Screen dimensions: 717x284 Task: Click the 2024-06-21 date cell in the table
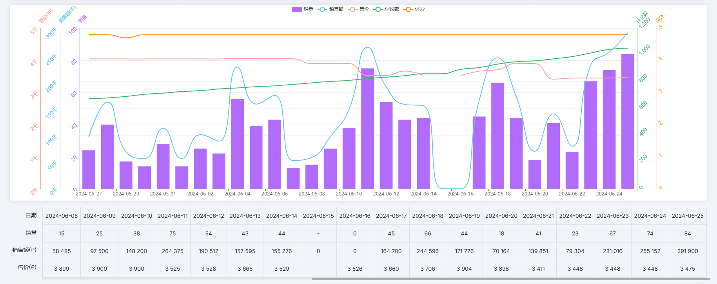pyautogui.click(x=538, y=216)
